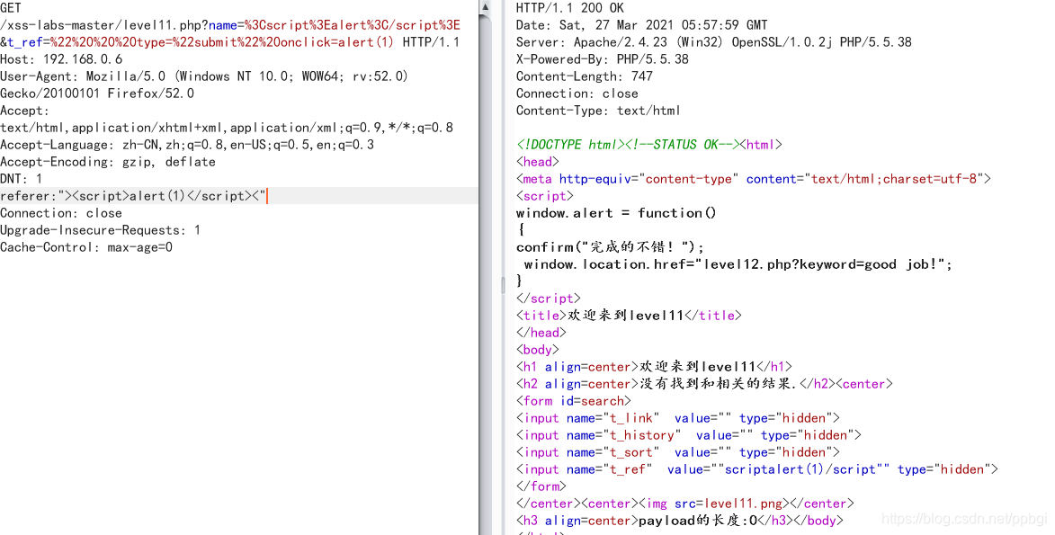Screen dimensions: 1055x535
Task: Click the DOCTYPE html STATUS OK line
Action: (649, 145)
